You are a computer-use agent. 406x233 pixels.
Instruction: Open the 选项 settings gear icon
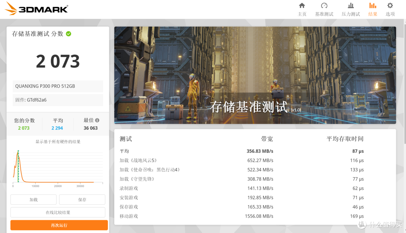390,6
